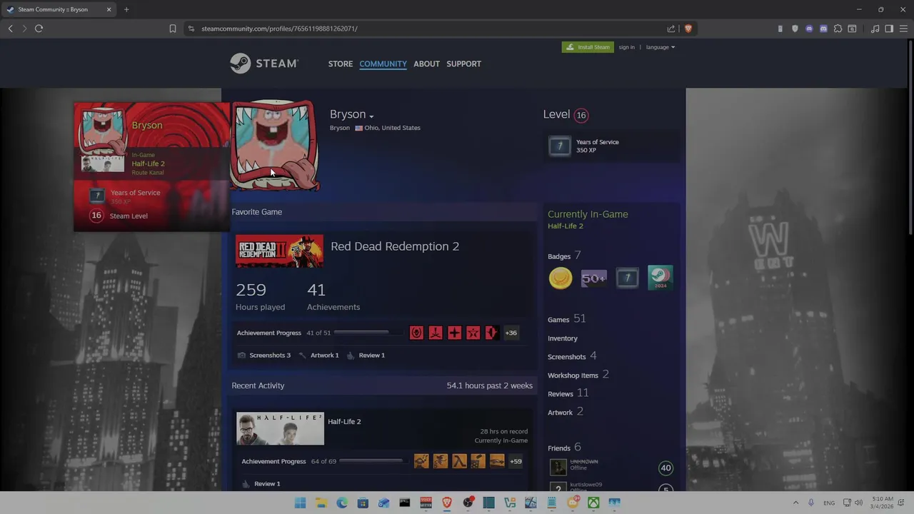Click the round Discord extension icon
914x514 pixels.
pyautogui.click(x=809, y=29)
